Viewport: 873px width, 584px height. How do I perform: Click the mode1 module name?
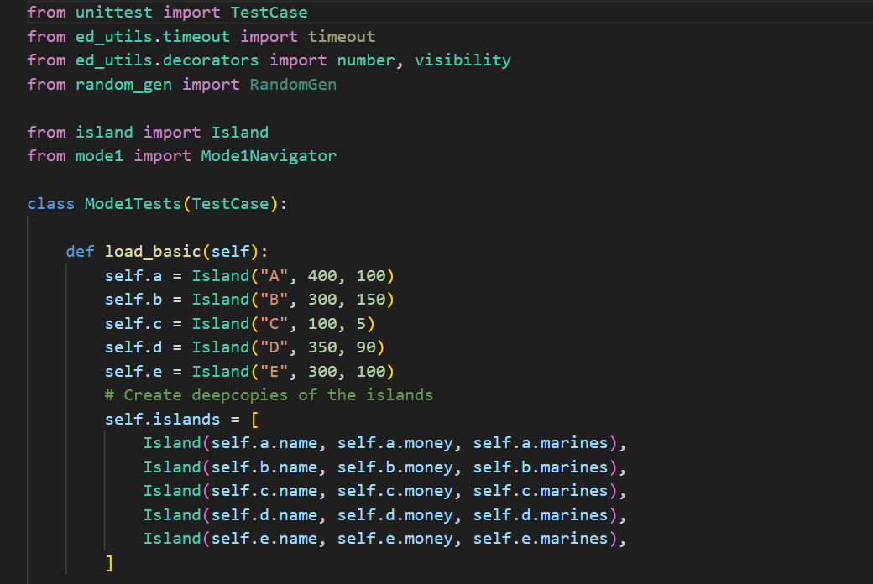tap(99, 156)
